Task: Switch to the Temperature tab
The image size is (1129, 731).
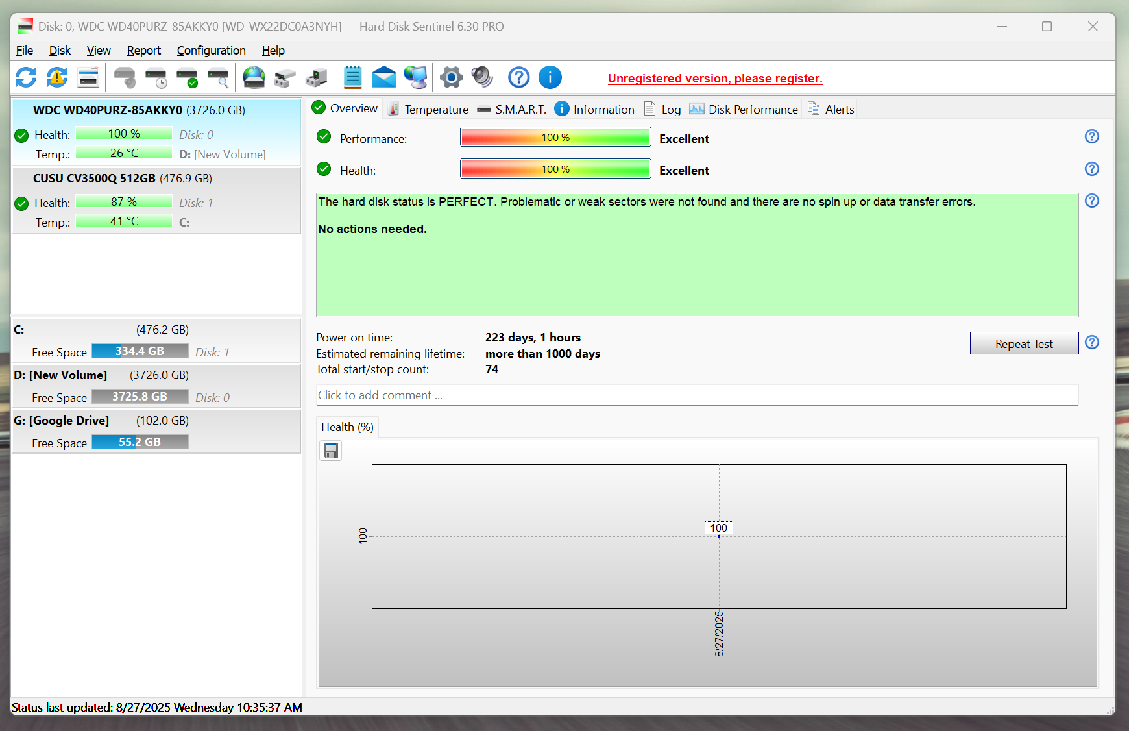Action: 428,109
